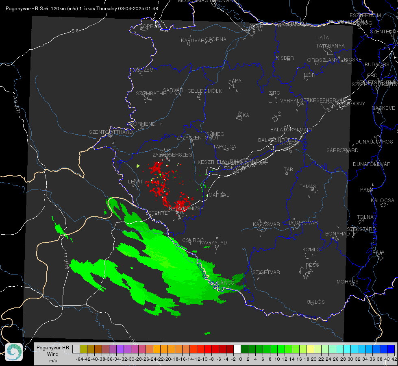Click the BALATONALMÁDI town label
398x366 pixels.
291,130
